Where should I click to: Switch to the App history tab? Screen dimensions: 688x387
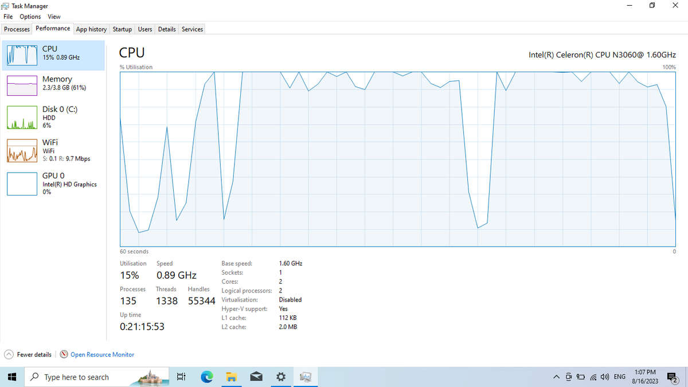pyautogui.click(x=91, y=29)
